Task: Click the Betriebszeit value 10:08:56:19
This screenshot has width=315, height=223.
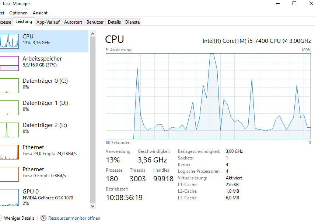Action: point(125,198)
